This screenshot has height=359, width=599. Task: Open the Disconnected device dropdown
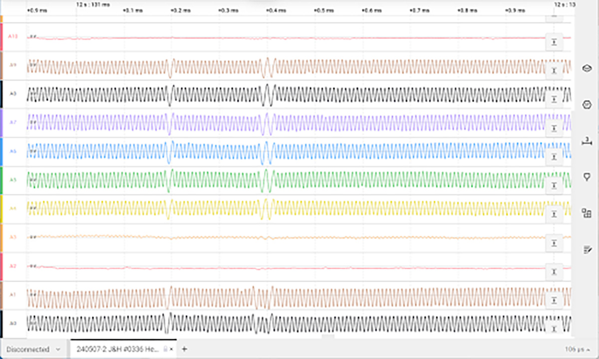click(33, 349)
